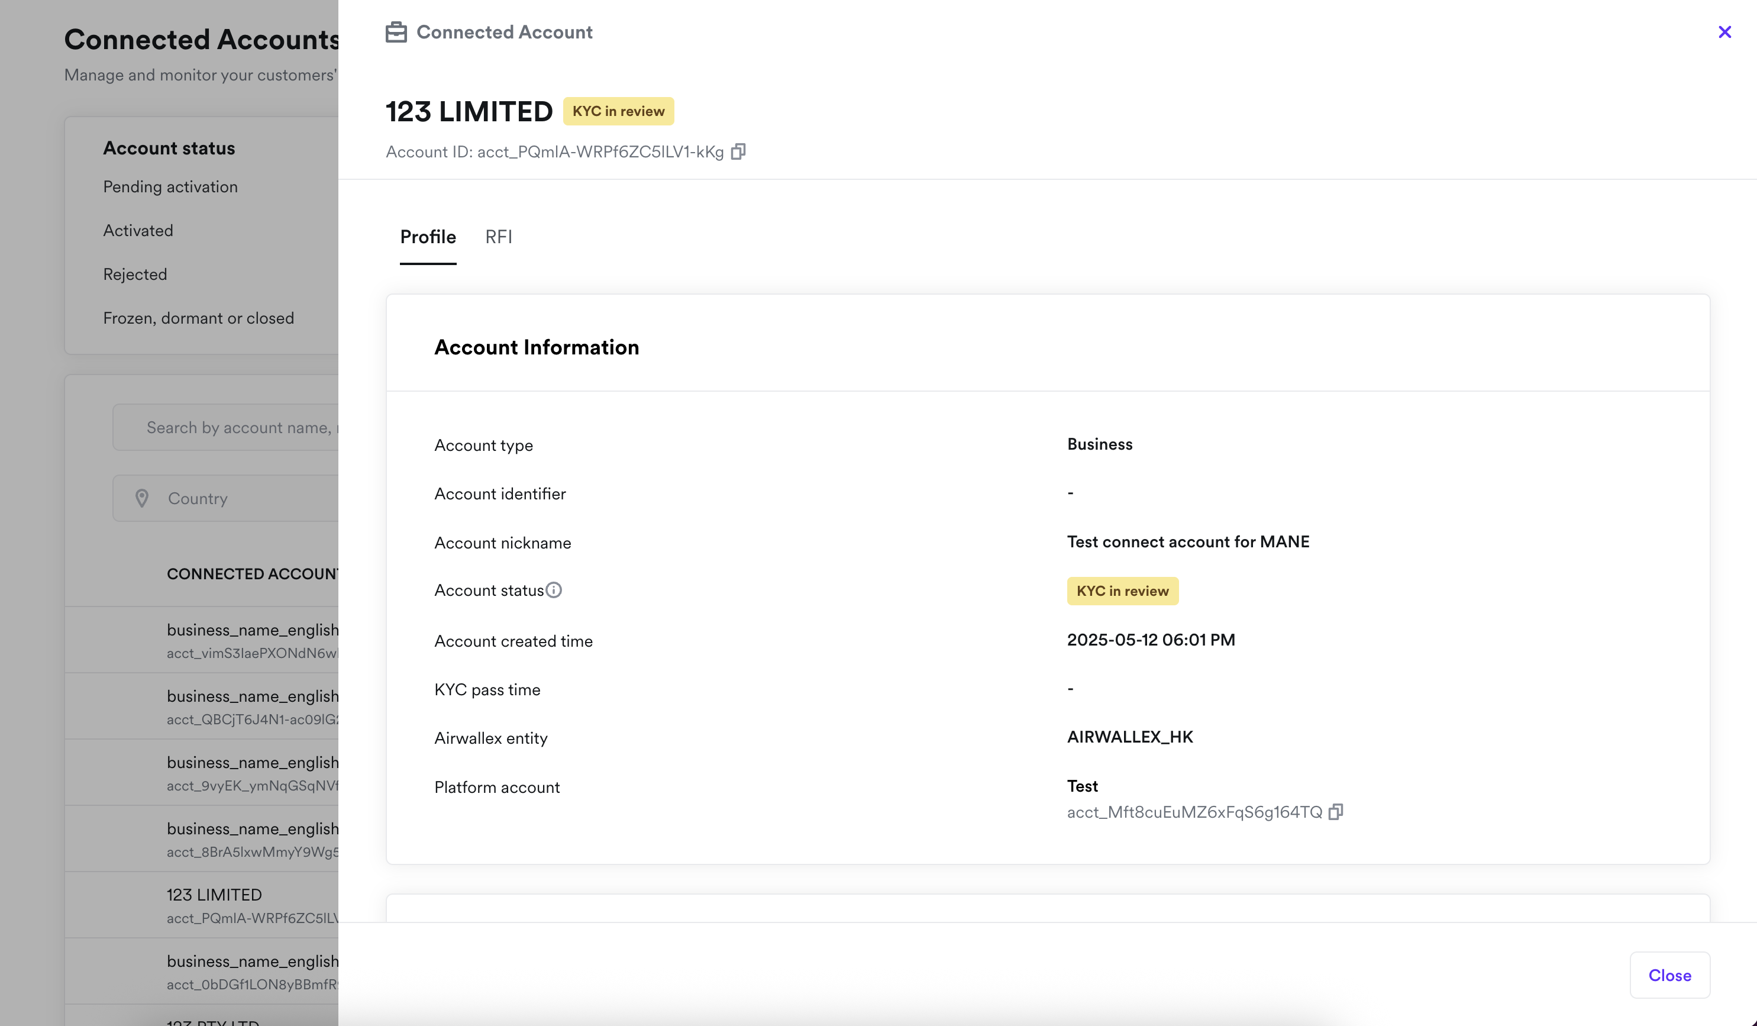Screen dimensions: 1757x1026
Task: Filter by Activated status
Action: point(138,231)
